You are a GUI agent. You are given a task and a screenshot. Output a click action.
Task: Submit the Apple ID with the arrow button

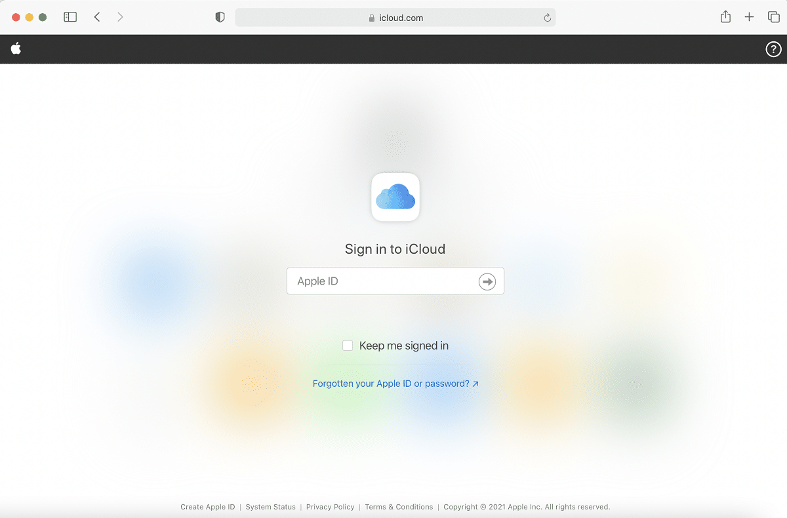487,281
